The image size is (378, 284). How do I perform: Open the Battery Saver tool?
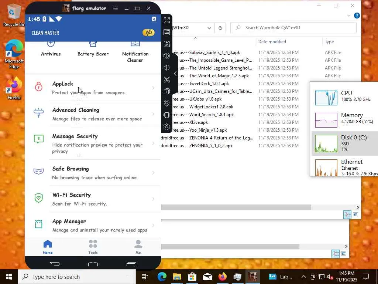93,49
